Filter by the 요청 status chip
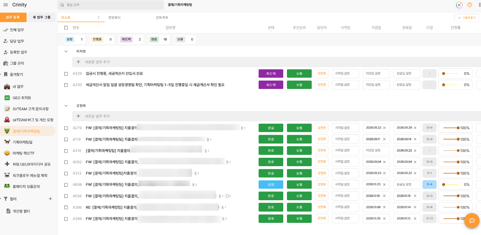Viewport: 481px width, 235px height. pyautogui.click(x=69, y=39)
